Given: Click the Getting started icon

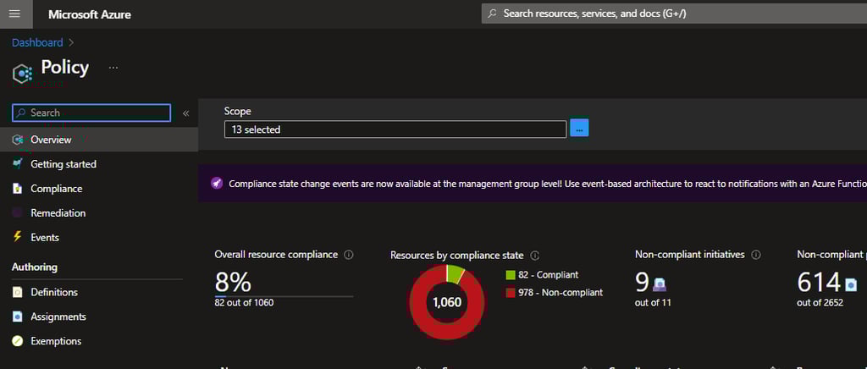Looking at the screenshot, I should pyautogui.click(x=18, y=163).
